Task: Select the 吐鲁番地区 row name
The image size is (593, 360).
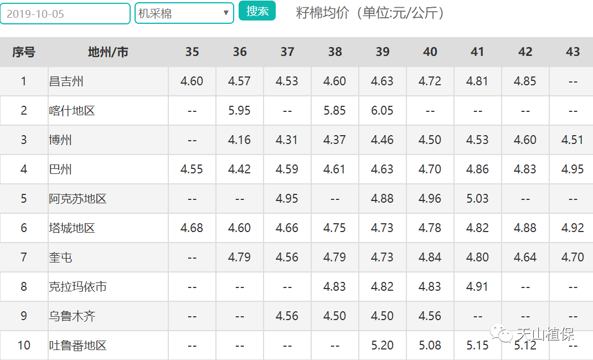Action: (x=78, y=345)
